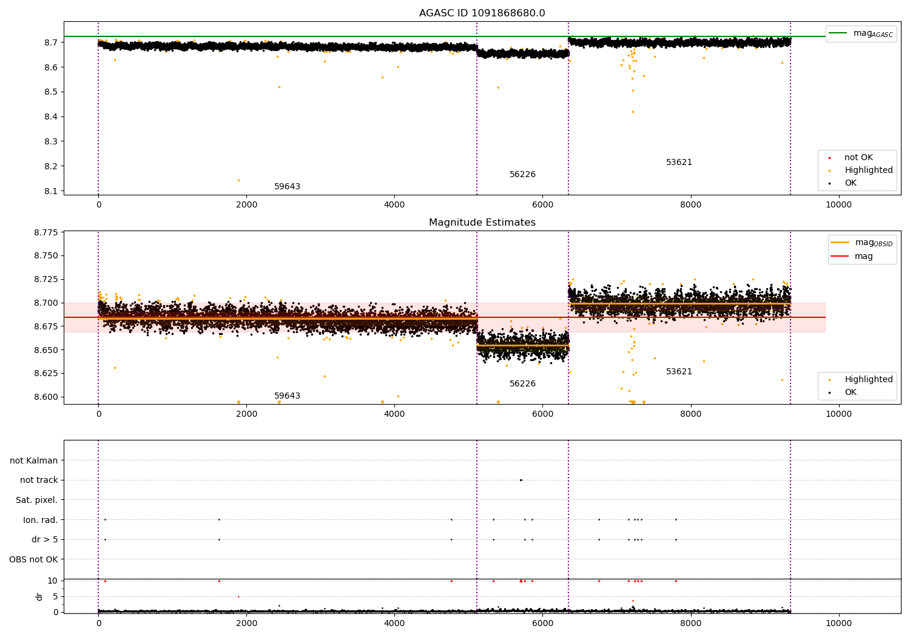Click the 8.1 y-axis tick in top plot
Image resolution: width=910 pixels, height=637 pixels.
coord(52,192)
